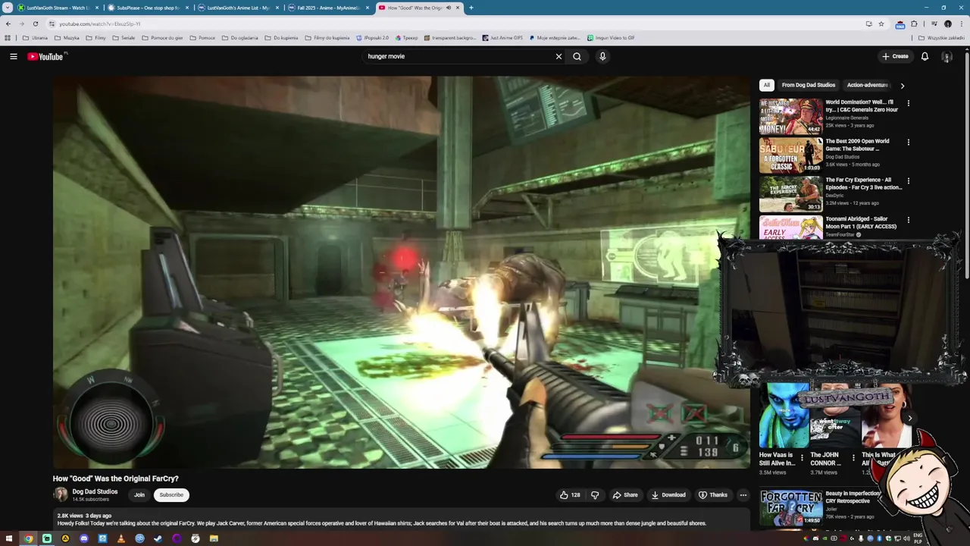Open options for World Domination video

(x=908, y=103)
